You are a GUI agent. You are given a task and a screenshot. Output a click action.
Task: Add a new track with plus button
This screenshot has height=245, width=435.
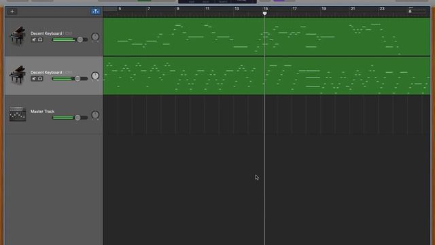coord(12,12)
